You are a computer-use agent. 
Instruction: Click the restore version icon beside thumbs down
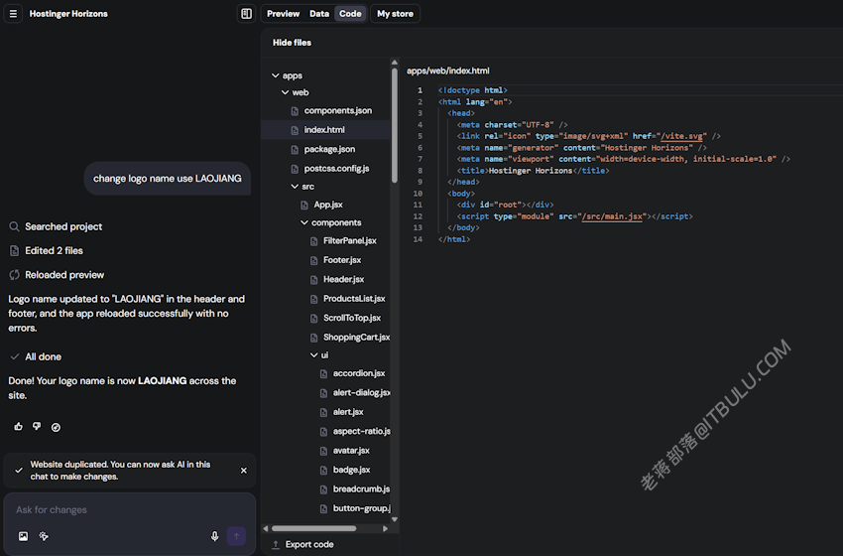56,427
